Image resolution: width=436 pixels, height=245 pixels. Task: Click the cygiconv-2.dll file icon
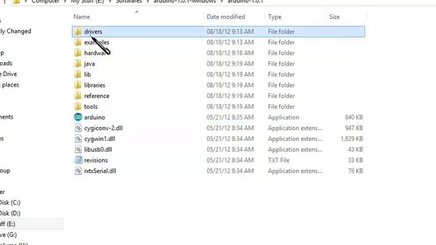click(78, 128)
